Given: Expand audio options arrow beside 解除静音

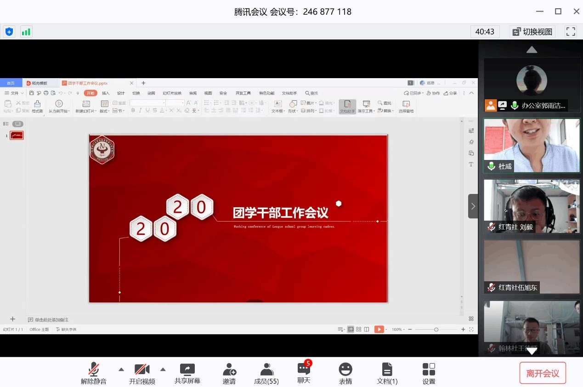Looking at the screenshot, I should pos(121,369).
